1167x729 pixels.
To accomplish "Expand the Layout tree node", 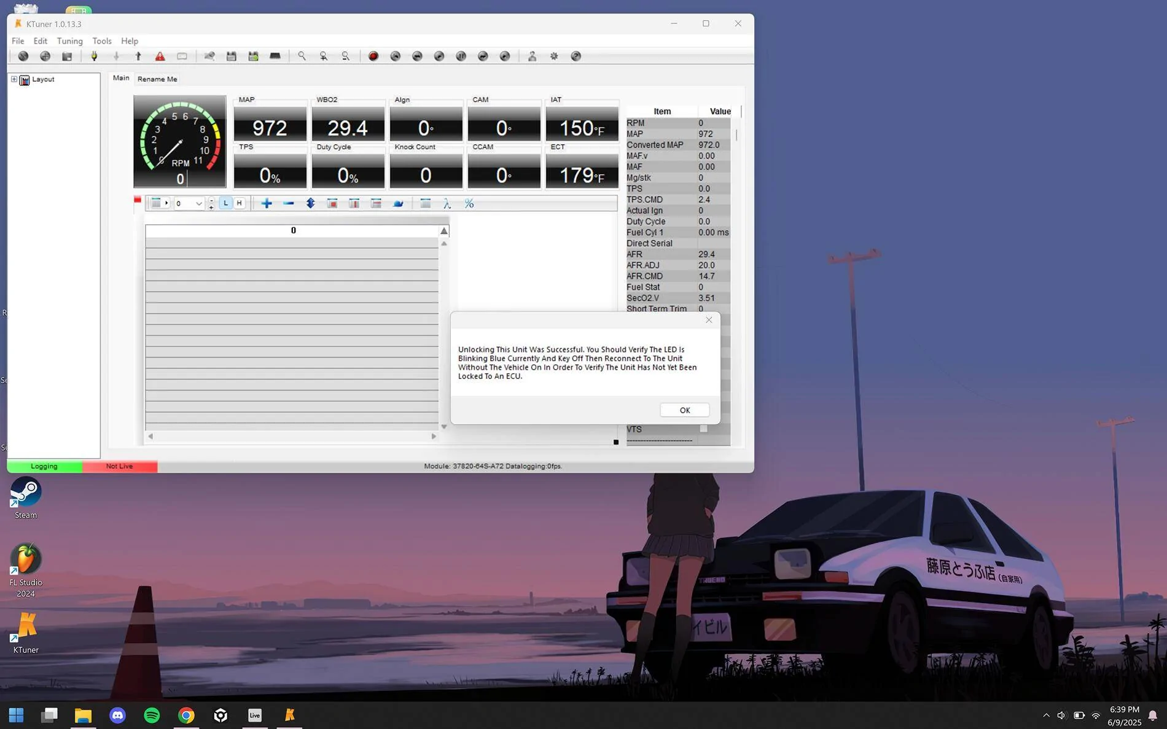I will click(14, 79).
